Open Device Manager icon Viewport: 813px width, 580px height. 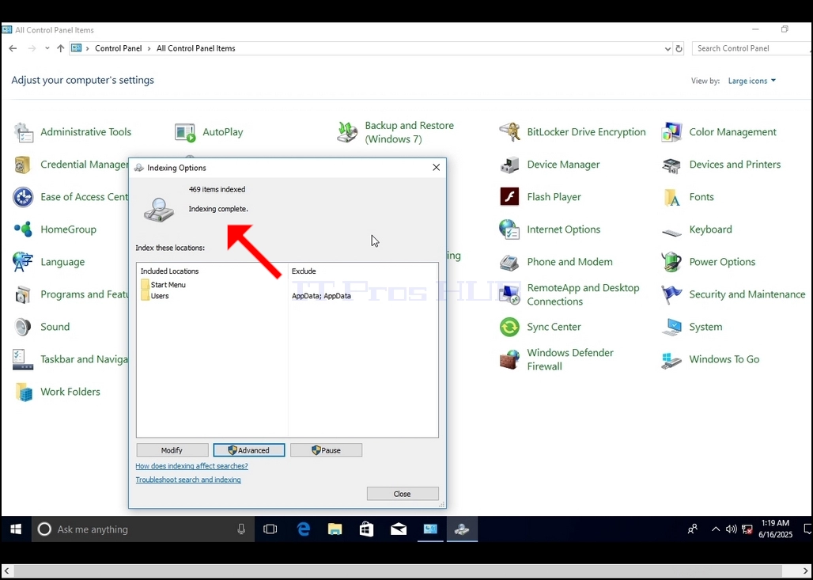pyautogui.click(x=509, y=165)
